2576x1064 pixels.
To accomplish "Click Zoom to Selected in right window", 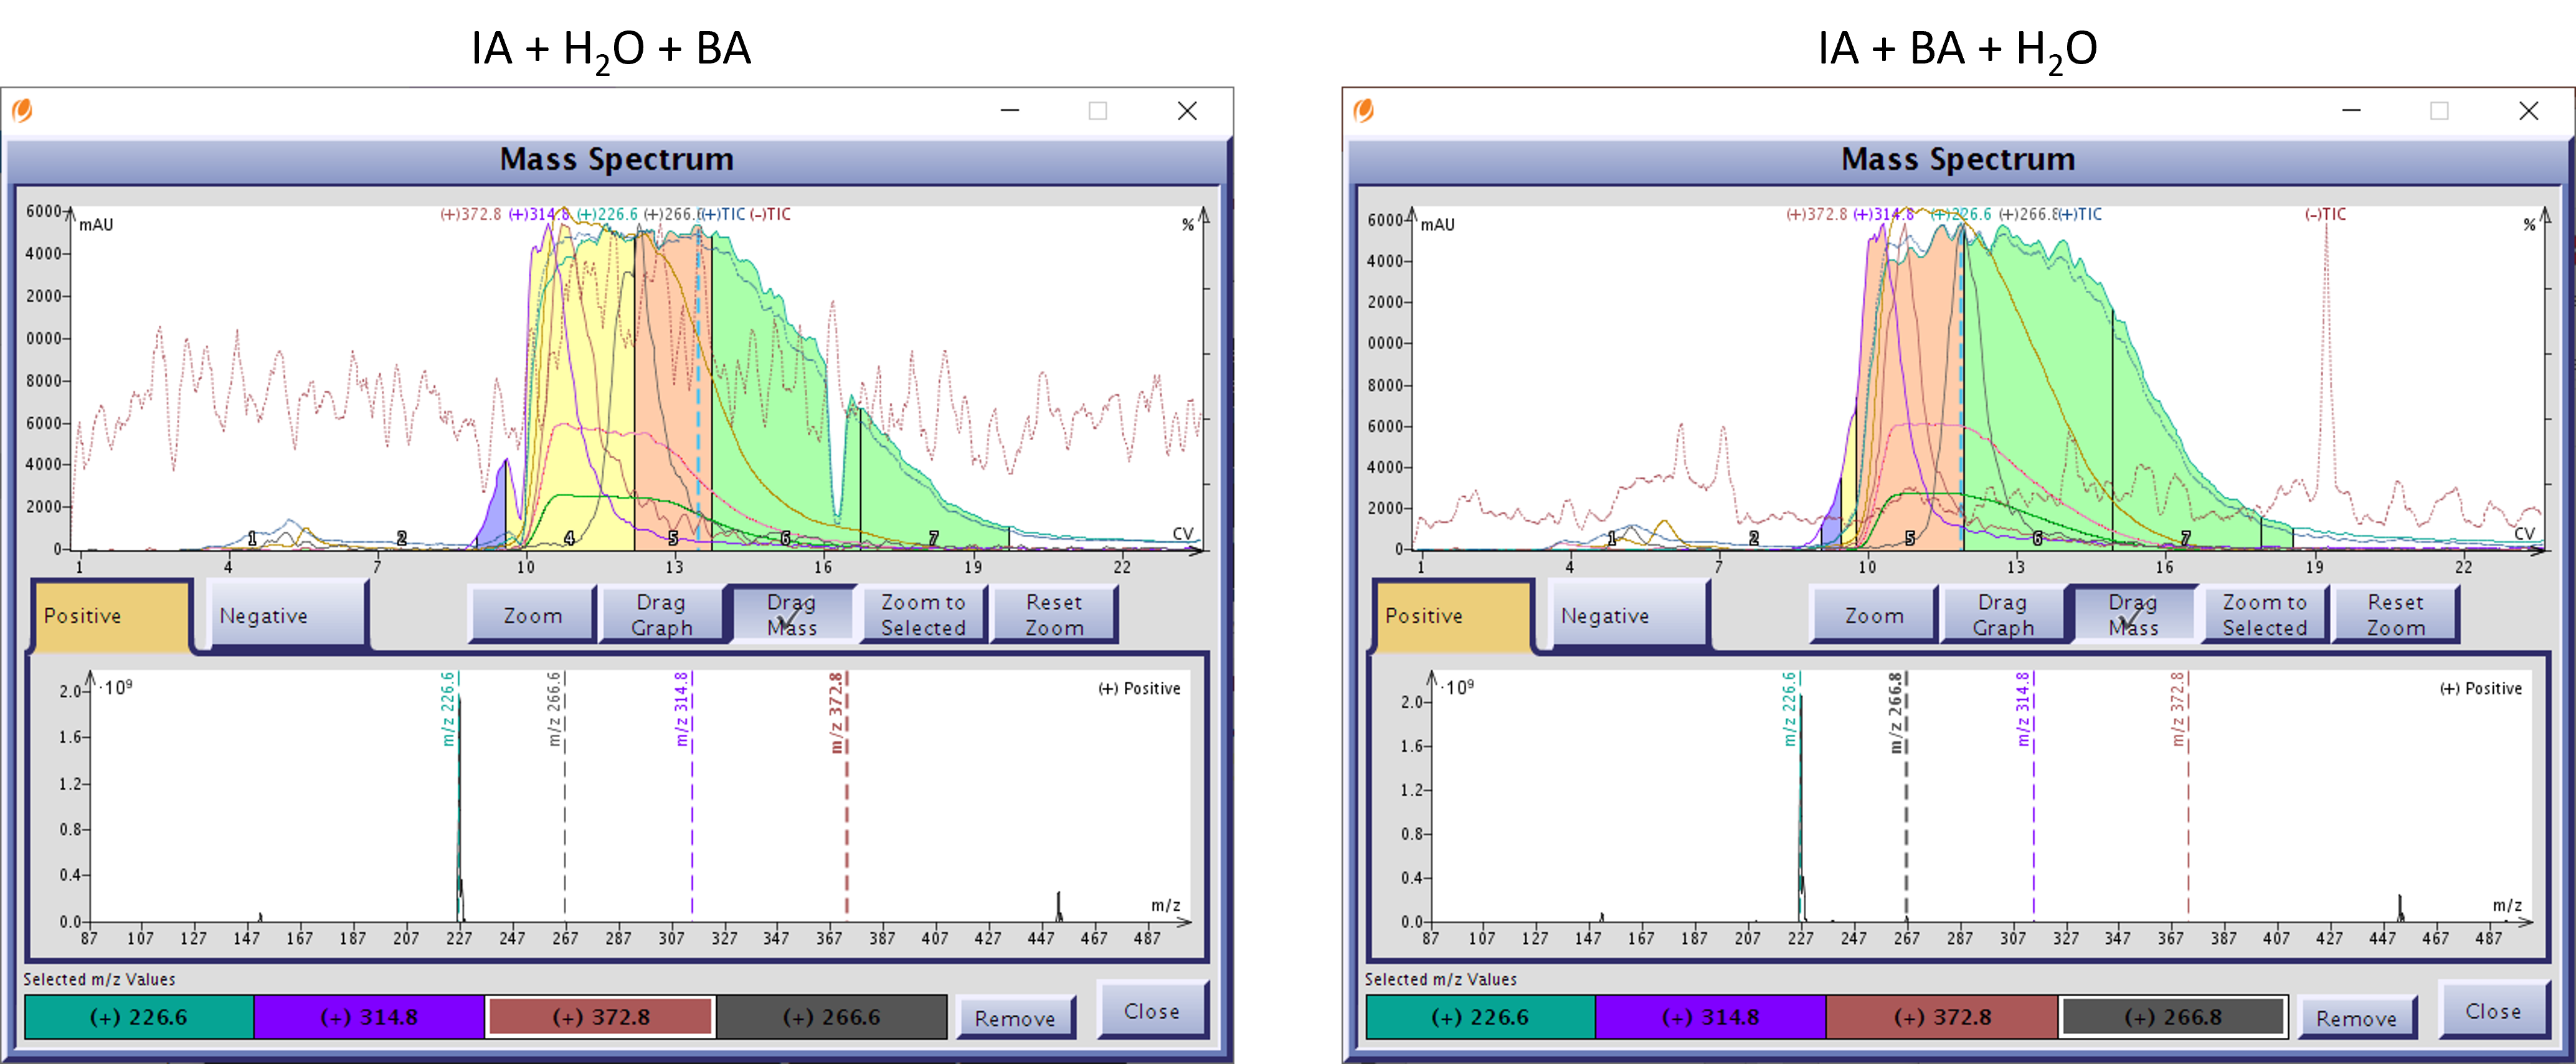I will pos(2265,615).
